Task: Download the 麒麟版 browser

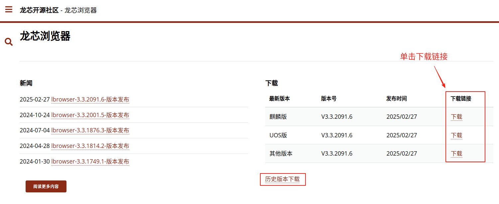Action: click(456, 117)
